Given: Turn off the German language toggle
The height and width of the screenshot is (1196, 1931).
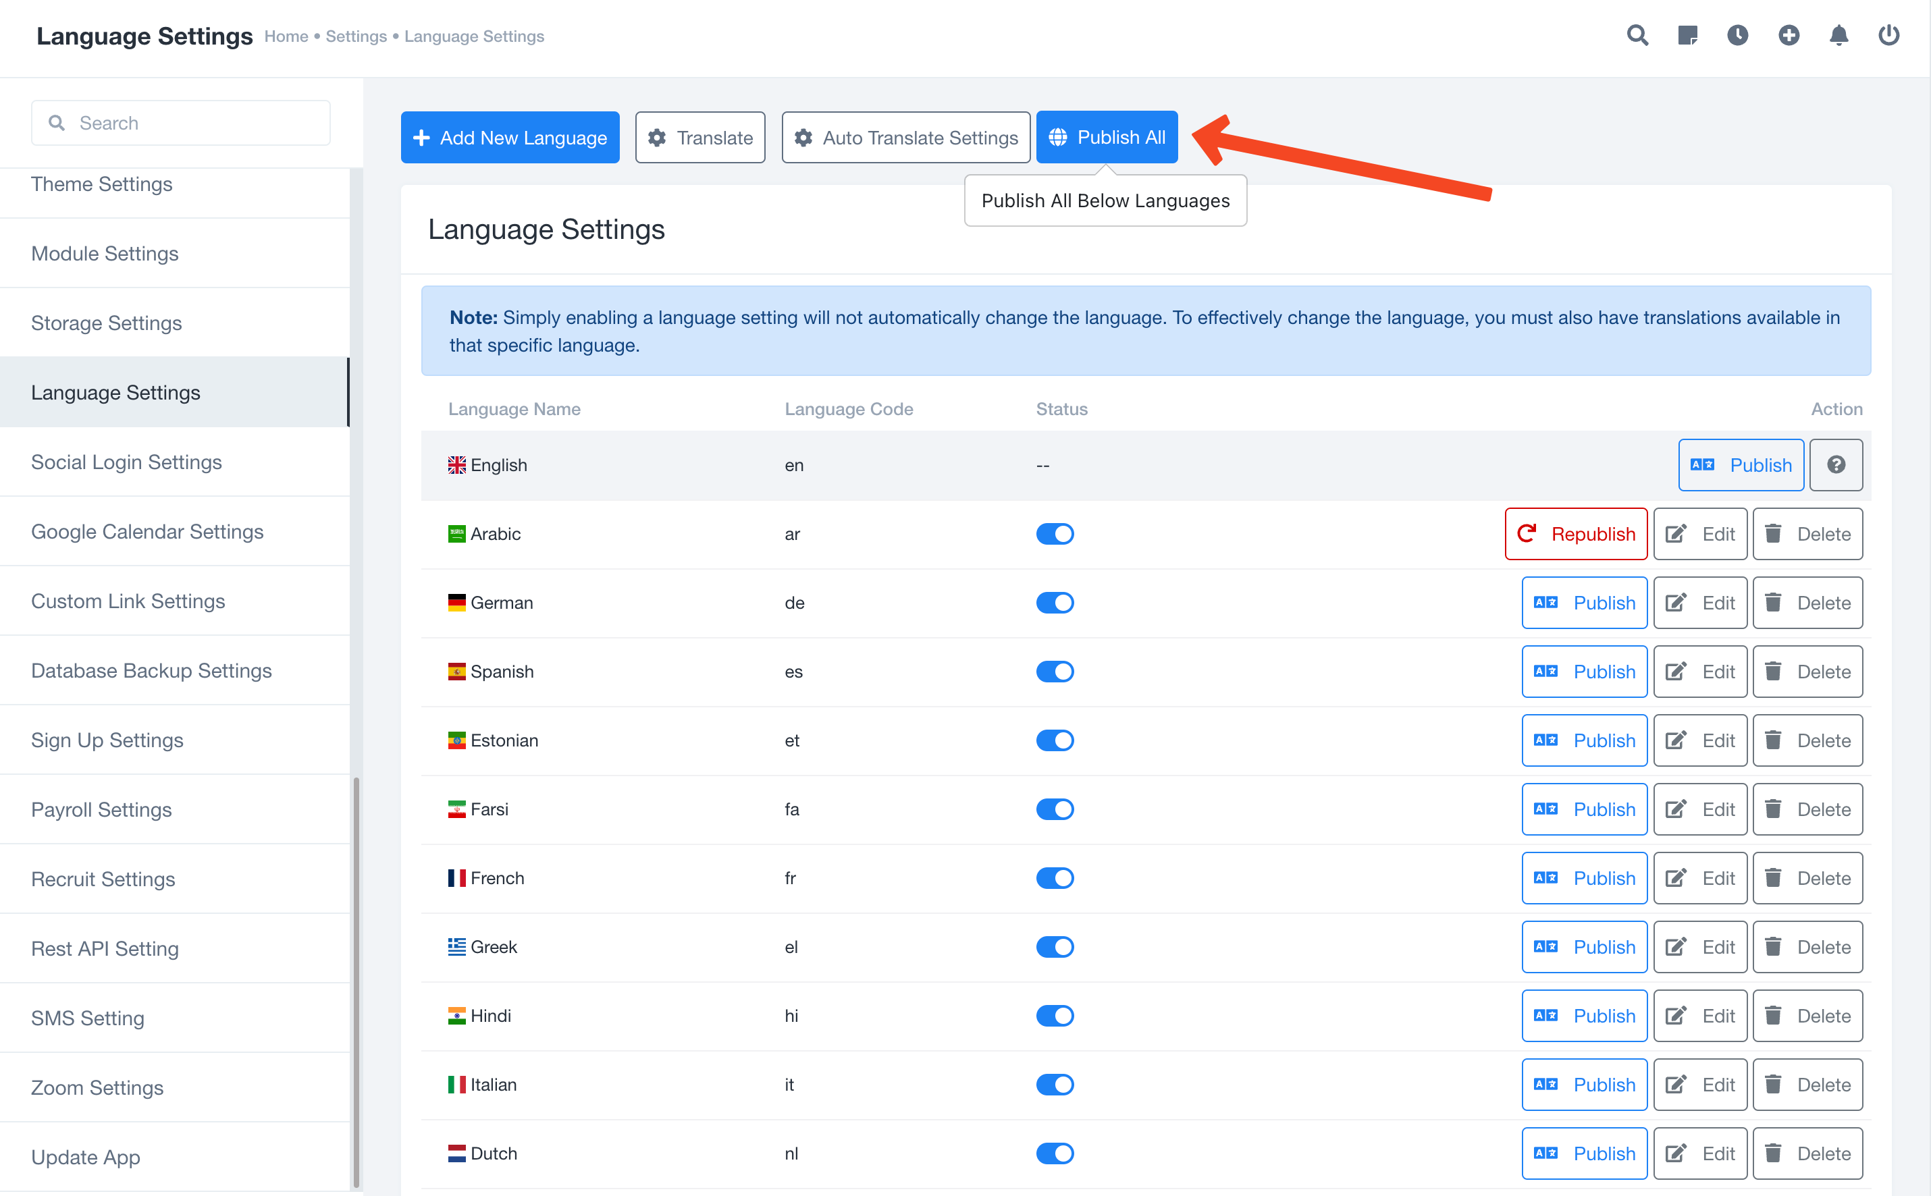Looking at the screenshot, I should coord(1055,603).
